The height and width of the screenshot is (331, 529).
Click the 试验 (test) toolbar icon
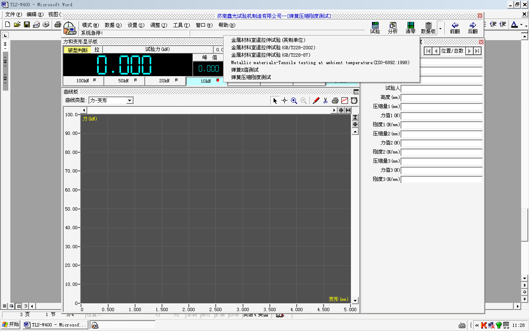[375, 28]
